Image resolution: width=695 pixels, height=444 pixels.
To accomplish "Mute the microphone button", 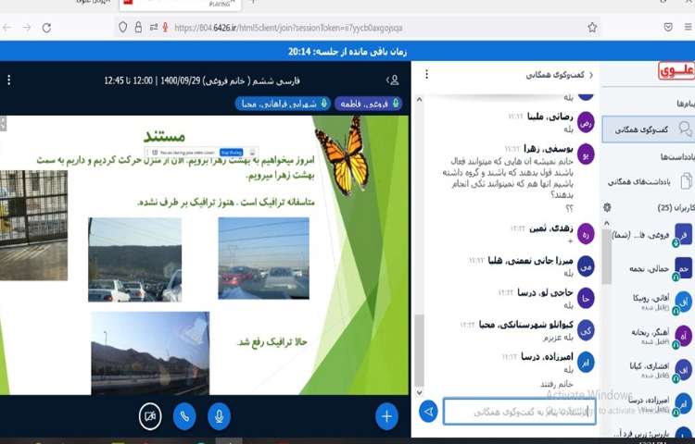I will pos(219,416).
